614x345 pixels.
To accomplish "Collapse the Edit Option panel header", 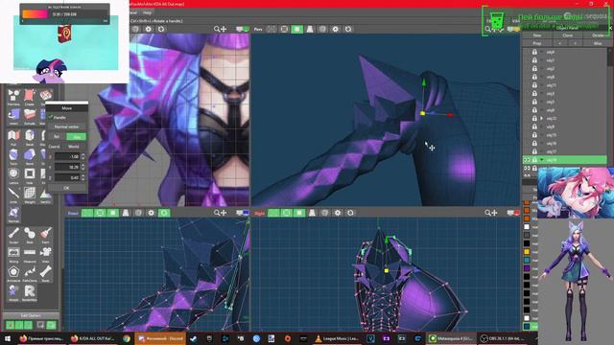I will (31, 315).
